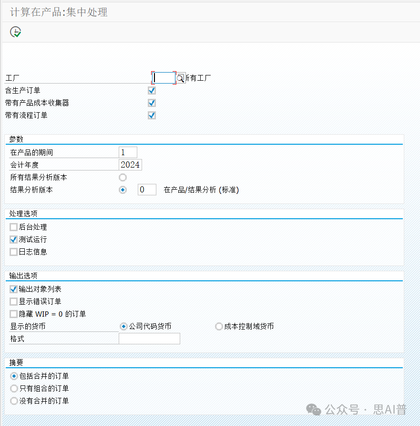
Task: Toggle 带有流程订单 checkbox
Action: pos(152,115)
